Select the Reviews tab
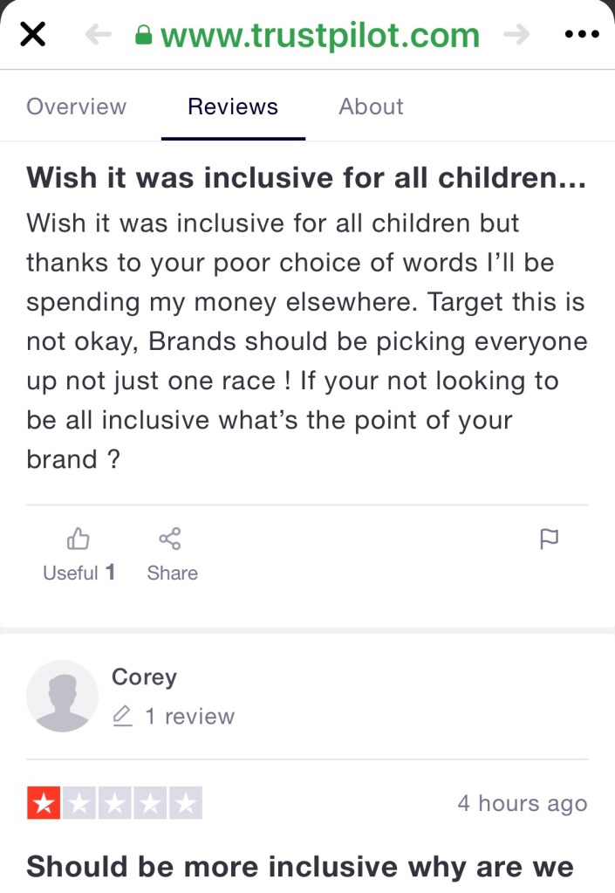615x893 pixels. pyautogui.click(x=233, y=106)
